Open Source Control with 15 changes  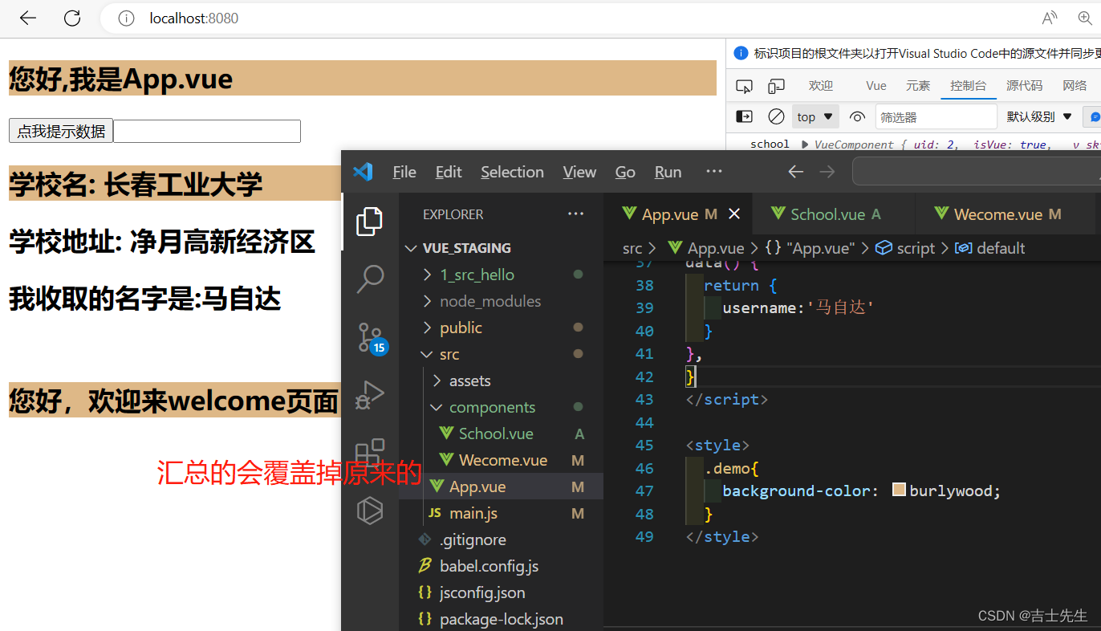click(372, 338)
